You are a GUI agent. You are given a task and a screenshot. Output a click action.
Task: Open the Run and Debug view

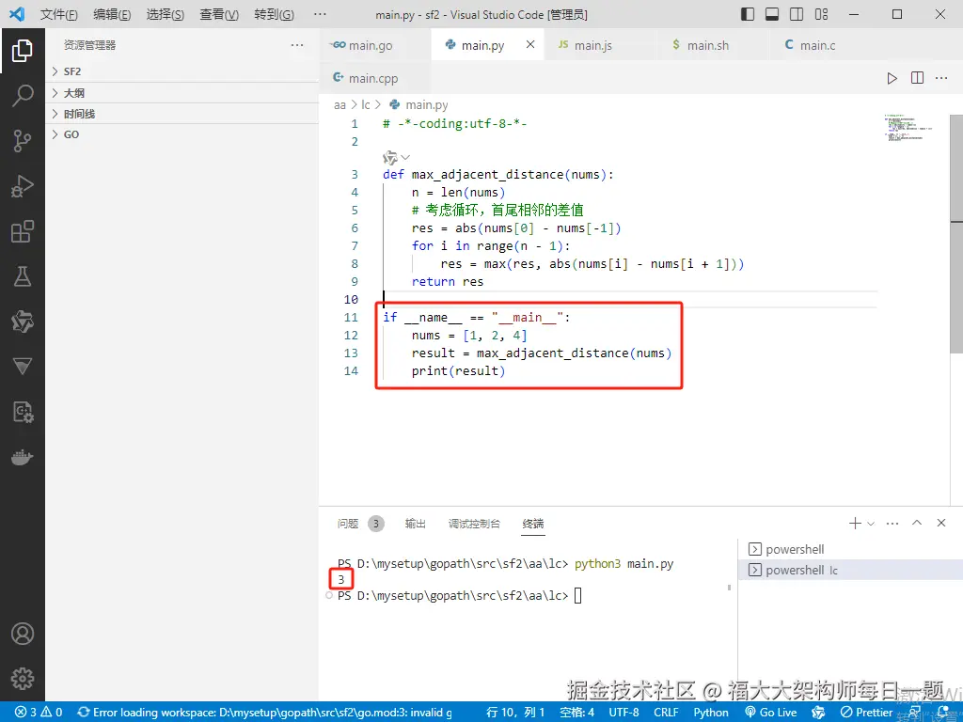tap(23, 186)
